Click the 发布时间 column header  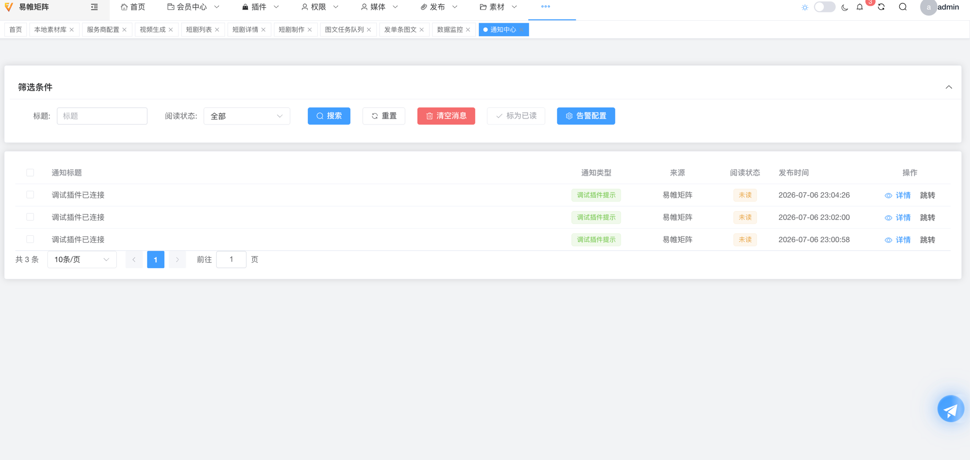[x=793, y=173]
